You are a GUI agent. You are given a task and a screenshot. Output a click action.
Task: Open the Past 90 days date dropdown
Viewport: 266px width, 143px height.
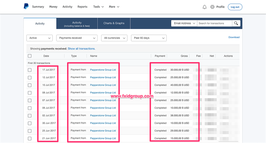click(x=149, y=38)
